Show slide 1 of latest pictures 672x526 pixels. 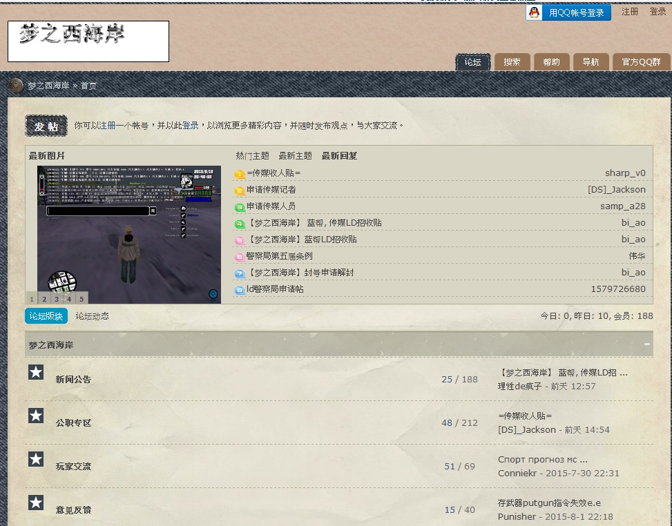pos(32,299)
